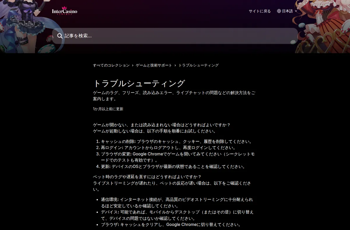350x230 pixels.
Task: Expand the 日本語 language dropdown chevron
Action: 296,11
